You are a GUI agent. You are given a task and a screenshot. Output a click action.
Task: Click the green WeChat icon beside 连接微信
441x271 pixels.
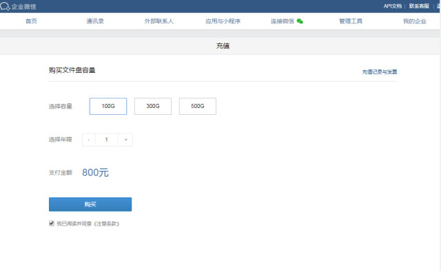click(x=300, y=21)
